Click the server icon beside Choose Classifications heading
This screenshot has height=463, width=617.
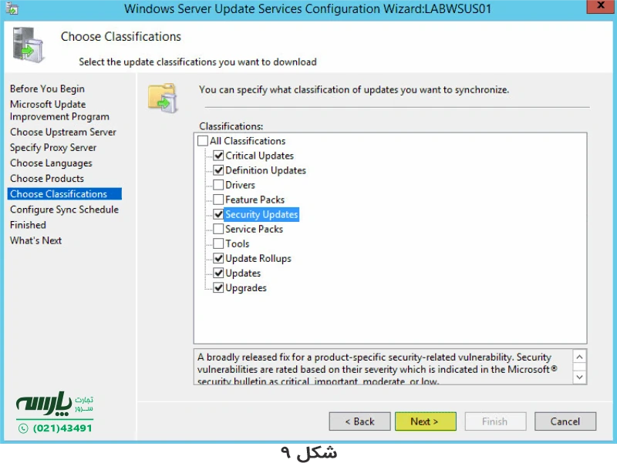[x=28, y=45]
